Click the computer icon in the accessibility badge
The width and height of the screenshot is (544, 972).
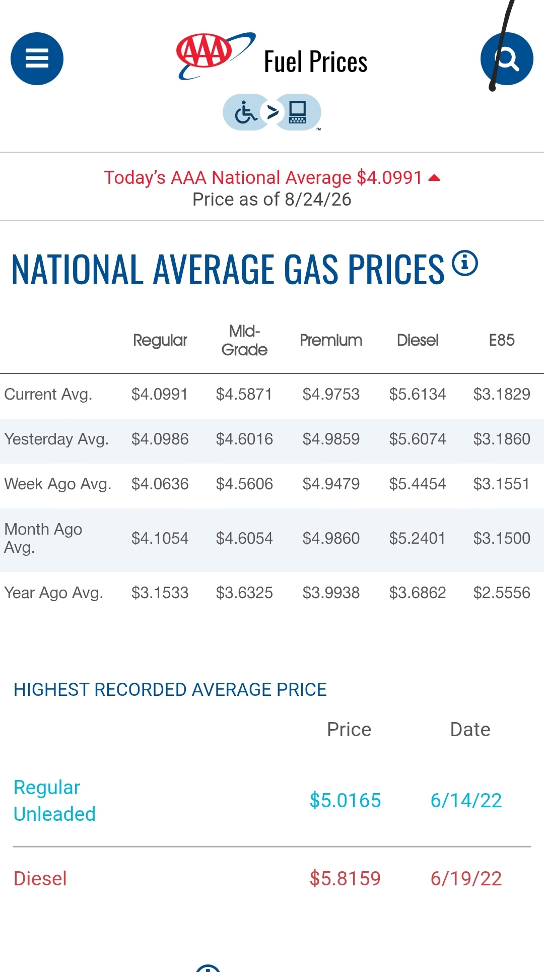298,112
